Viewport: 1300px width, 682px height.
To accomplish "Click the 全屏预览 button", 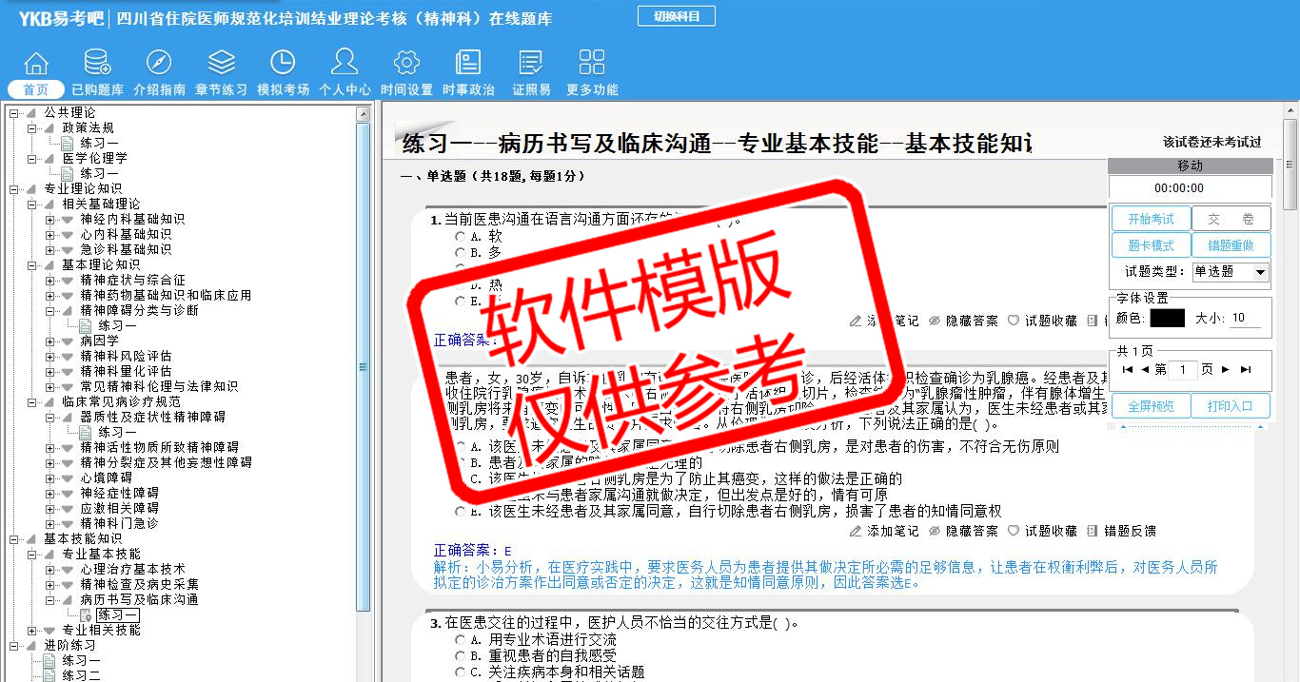I will pyautogui.click(x=1151, y=406).
